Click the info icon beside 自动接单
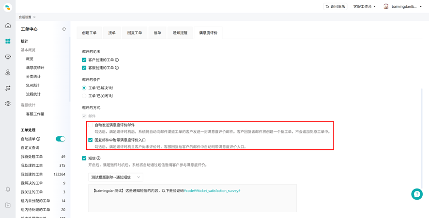429x218 pixels. pyautogui.click(x=38, y=139)
